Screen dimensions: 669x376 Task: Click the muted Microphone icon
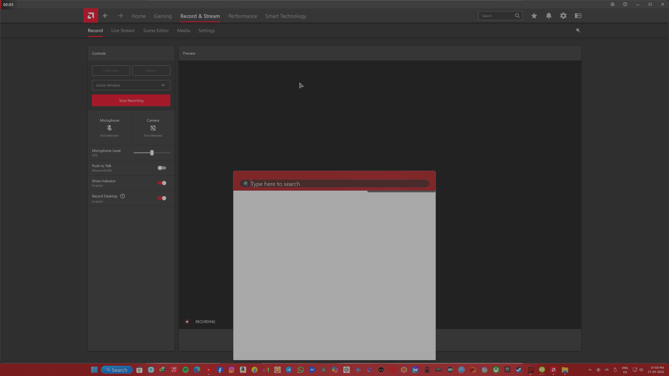point(109,128)
